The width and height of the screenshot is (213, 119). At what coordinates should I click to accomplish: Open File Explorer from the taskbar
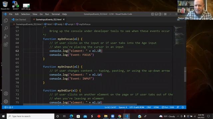coord(106,116)
